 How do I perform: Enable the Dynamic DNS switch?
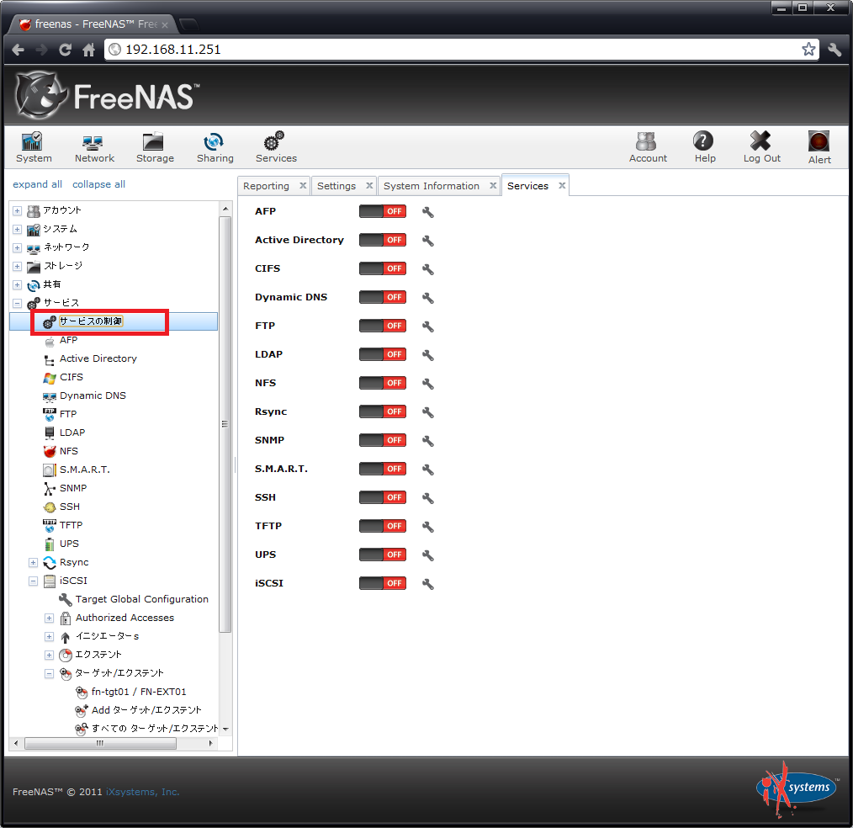pos(383,297)
